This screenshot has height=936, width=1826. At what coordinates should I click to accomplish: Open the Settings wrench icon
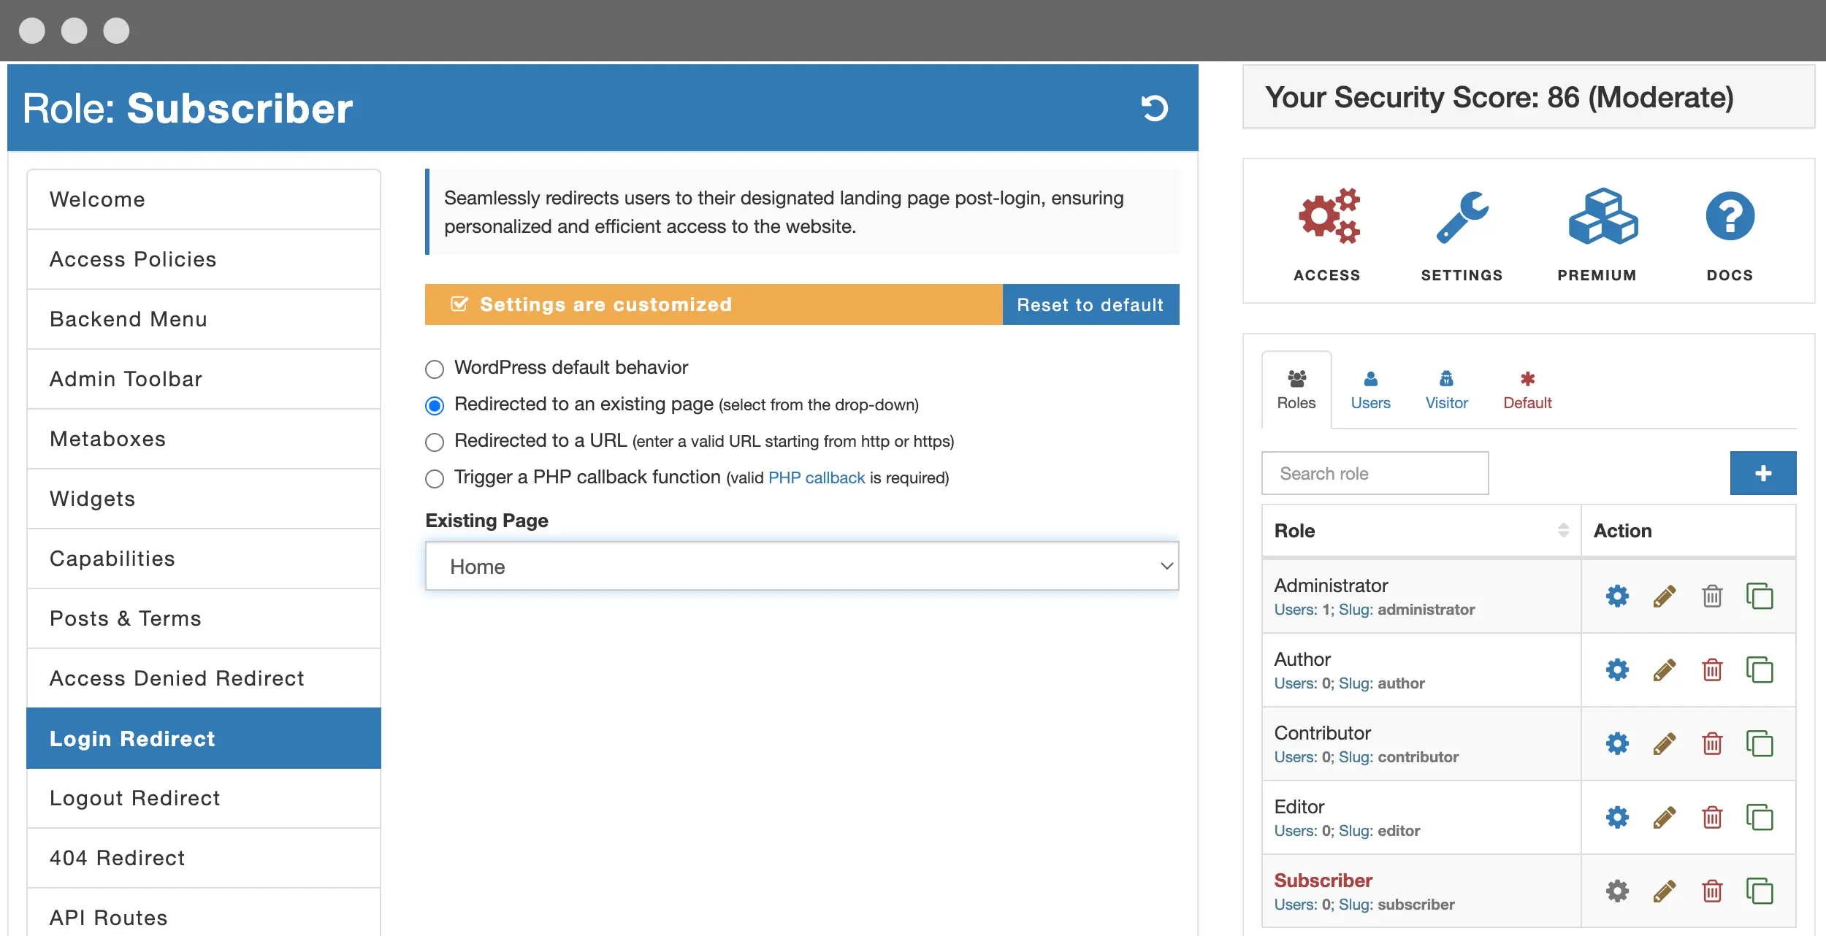click(1462, 217)
